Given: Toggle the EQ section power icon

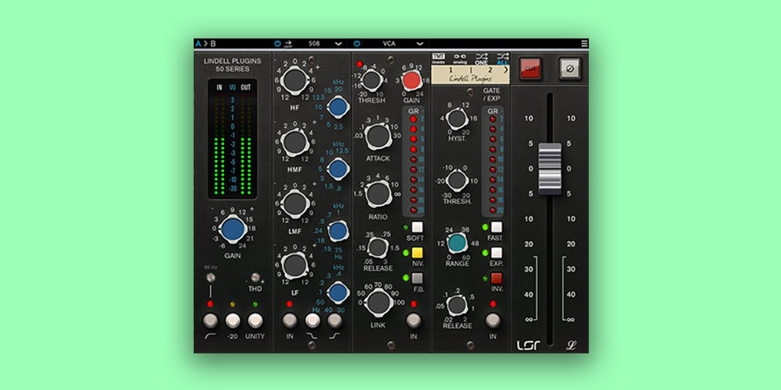Looking at the screenshot, I should (277, 44).
